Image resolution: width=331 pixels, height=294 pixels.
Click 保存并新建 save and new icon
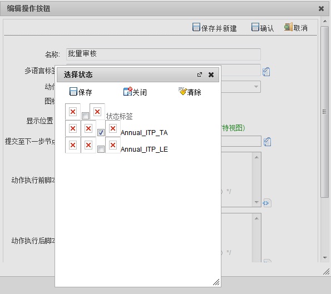pos(196,27)
